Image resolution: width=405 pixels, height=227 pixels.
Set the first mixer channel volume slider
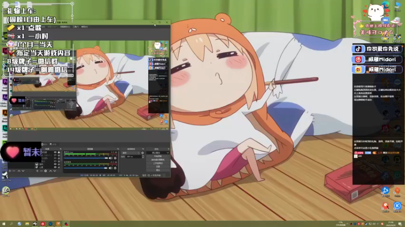click(x=86, y=158)
